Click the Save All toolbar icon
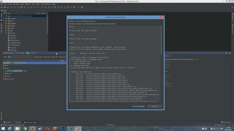The width and height of the screenshot is (234, 131). click(x=5, y=7)
